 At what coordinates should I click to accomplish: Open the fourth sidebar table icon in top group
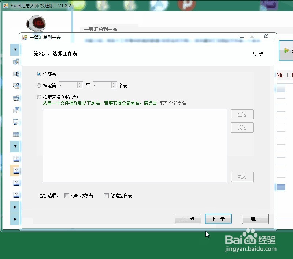point(16,98)
